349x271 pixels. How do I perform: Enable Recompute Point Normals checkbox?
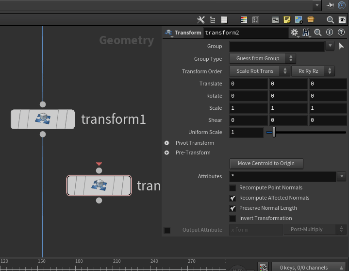[x=233, y=188]
